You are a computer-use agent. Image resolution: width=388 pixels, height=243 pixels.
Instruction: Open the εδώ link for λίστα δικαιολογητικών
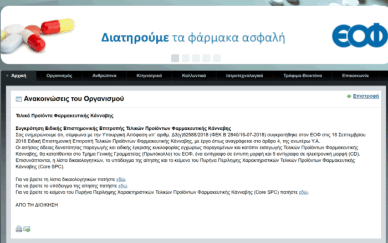click(121, 179)
